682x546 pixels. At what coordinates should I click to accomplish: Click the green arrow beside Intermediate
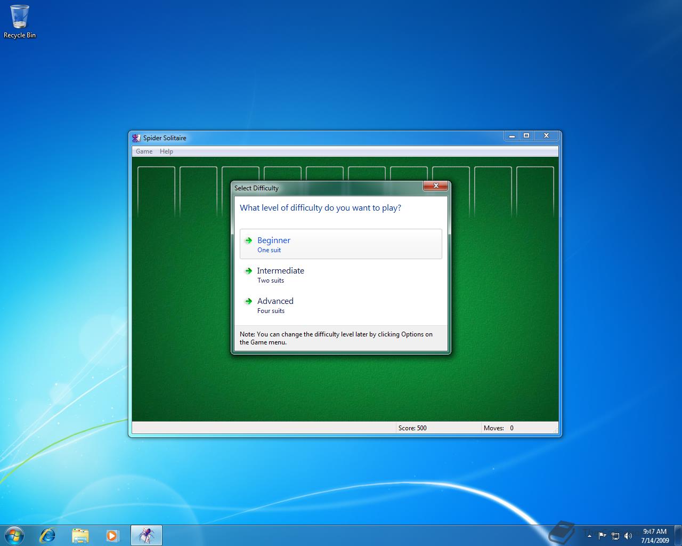(x=248, y=271)
